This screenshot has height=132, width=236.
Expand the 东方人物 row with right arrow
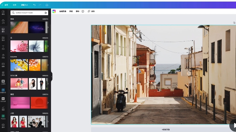[48, 84]
